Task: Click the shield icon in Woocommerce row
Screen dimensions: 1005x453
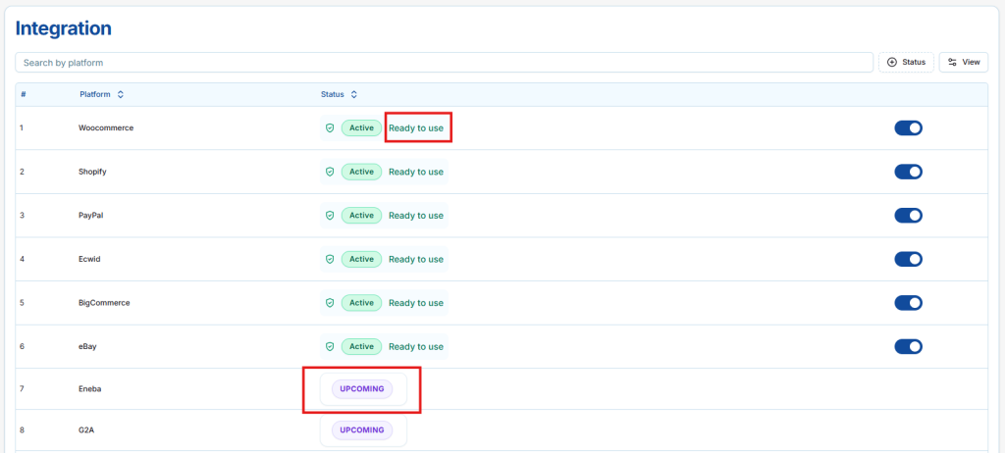Action: (x=330, y=128)
